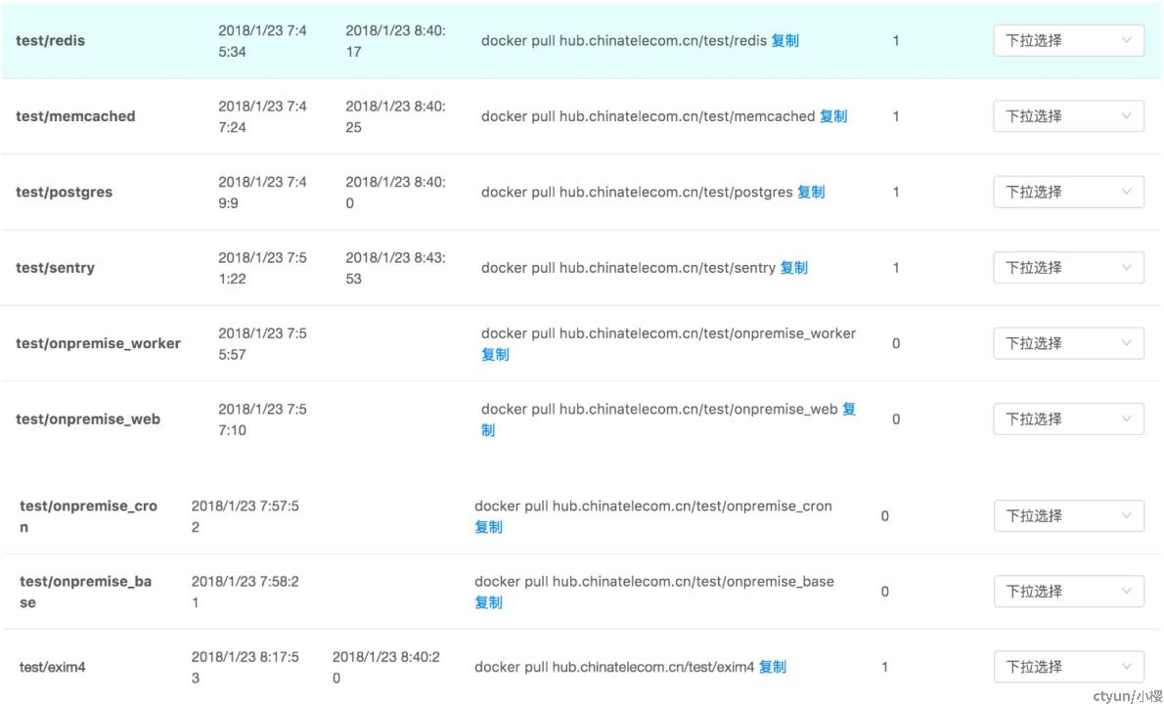Open the dropdown in the test/sentry row
Screen dimensions: 1164x704
[x=1068, y=268]
